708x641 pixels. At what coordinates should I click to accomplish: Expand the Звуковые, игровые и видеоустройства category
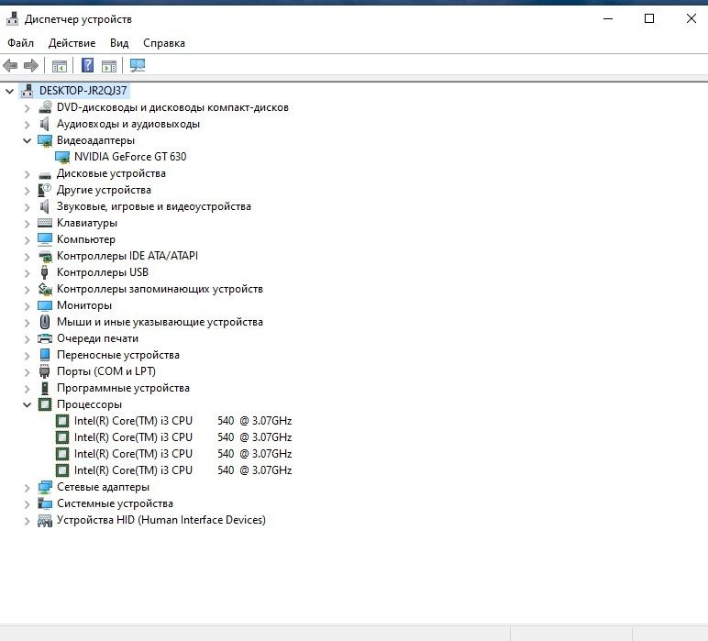[x=28, y=207]
